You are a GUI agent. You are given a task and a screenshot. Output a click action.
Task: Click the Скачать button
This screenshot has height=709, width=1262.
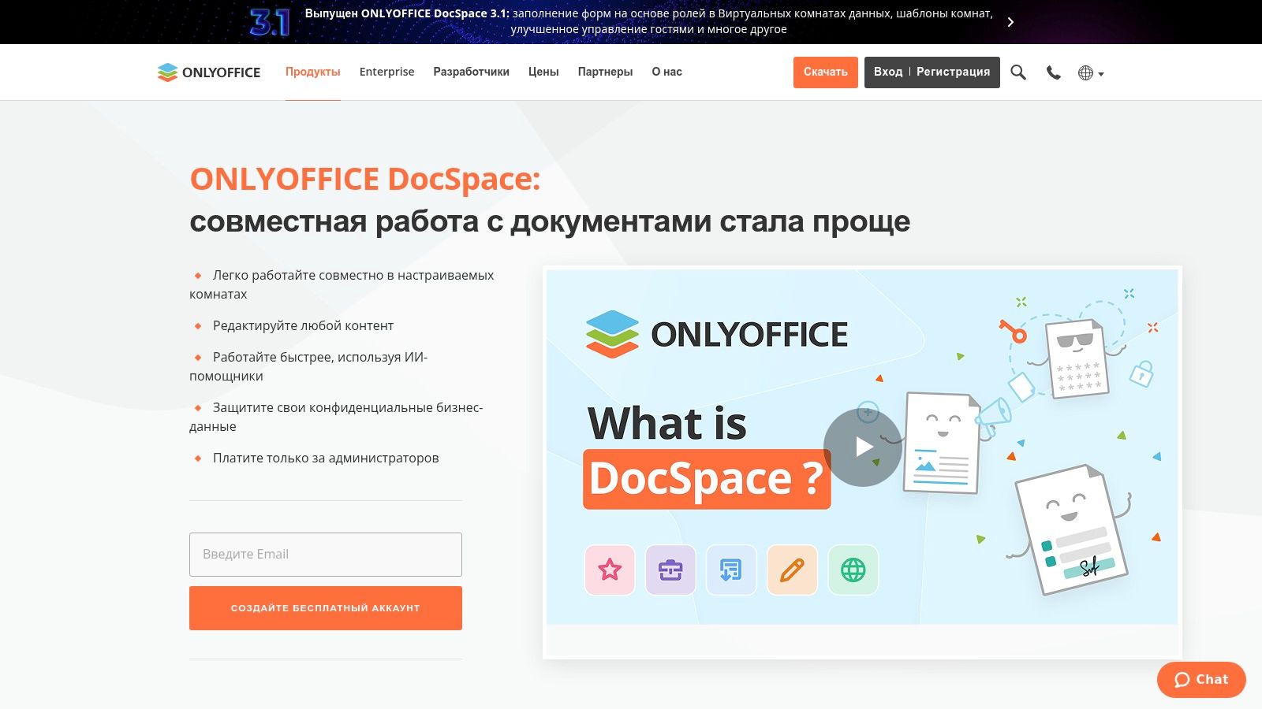tap(826, 72)
